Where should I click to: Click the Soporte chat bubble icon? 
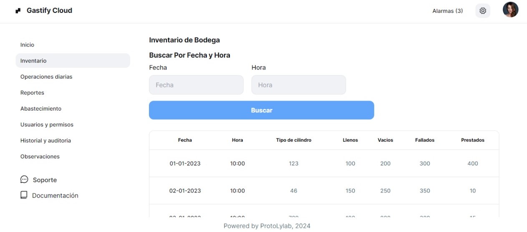pyautogui.click(x=24, y=179)
